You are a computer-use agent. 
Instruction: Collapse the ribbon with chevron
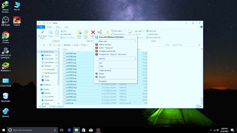tap(198, 27)
